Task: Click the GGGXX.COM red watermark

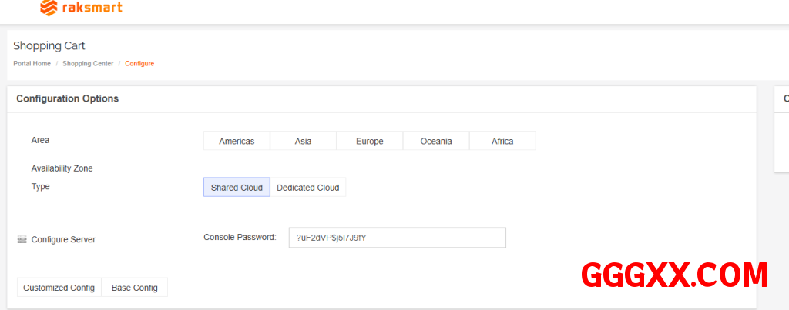Action: pos(673,275)
